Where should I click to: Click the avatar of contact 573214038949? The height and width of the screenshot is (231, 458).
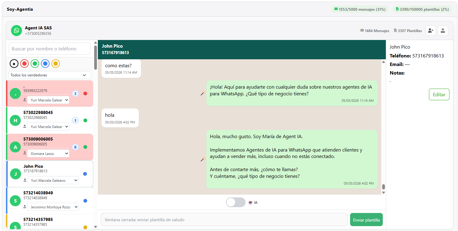click(16, 201)
